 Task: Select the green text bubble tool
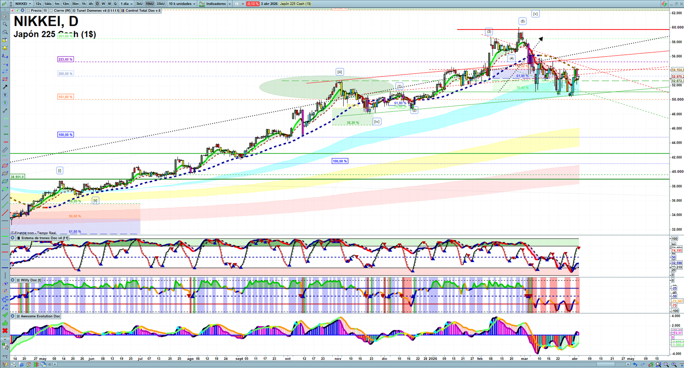tap(5, 103)
